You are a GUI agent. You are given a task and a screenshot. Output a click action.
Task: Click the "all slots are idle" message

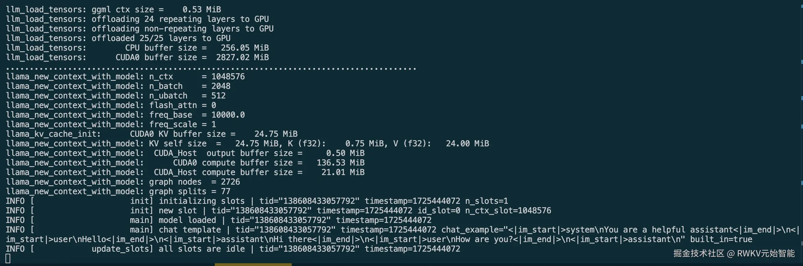(x=202, y=249)
